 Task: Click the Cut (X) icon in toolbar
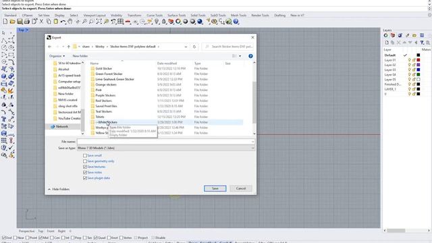click(x=41, y=22)
